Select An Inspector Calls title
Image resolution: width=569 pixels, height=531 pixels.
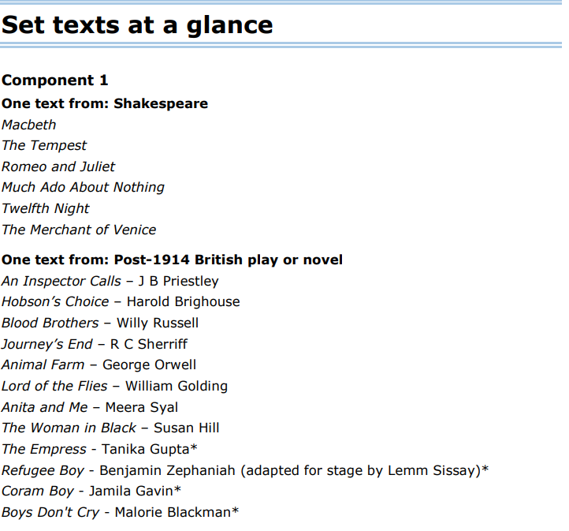pos(61,281)
